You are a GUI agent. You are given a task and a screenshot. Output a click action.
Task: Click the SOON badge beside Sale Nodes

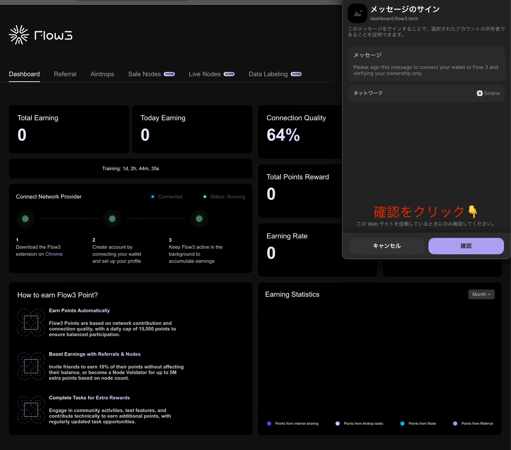169,74
